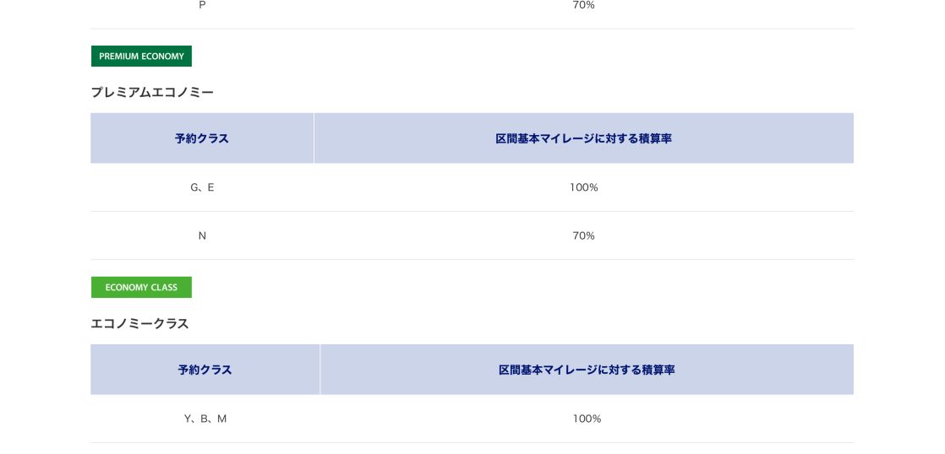Click the letter G in booking classes

(x=194, y=187)
